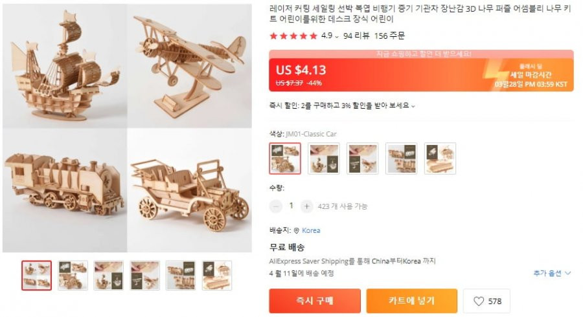The width and height of the screenshot is (583, 317).
Task: Choose the fourth steam train color variant
Action: point(401,158)
